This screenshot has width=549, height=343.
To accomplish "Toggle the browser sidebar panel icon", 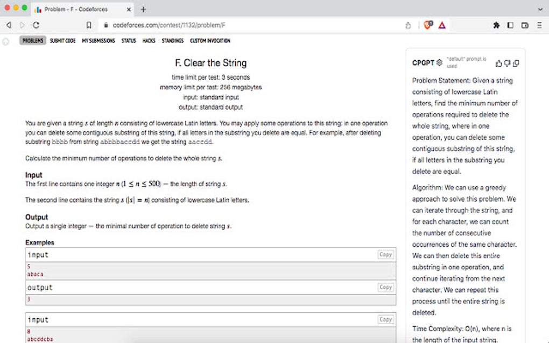I will pyautogui.click(x=510, y=25).
